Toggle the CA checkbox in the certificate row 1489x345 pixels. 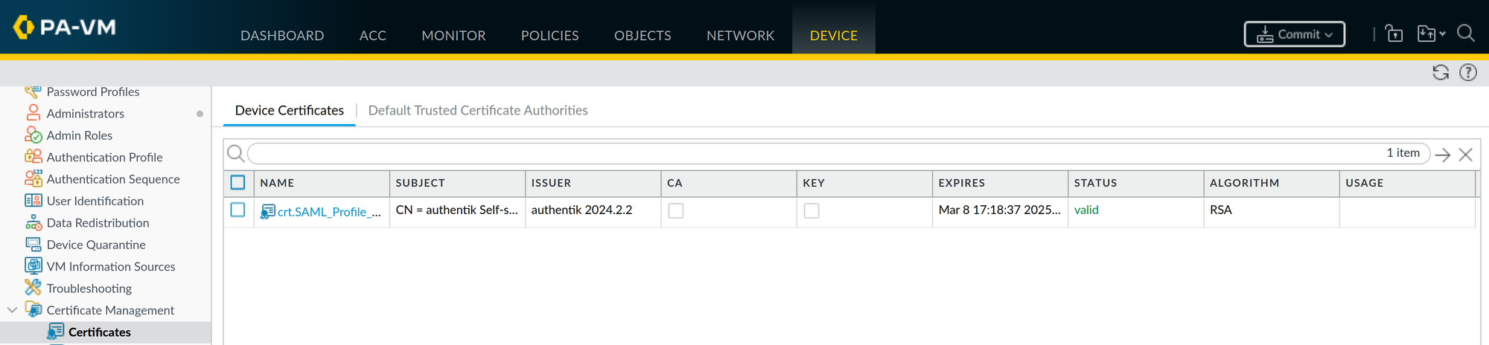click(x=676, y=211)
